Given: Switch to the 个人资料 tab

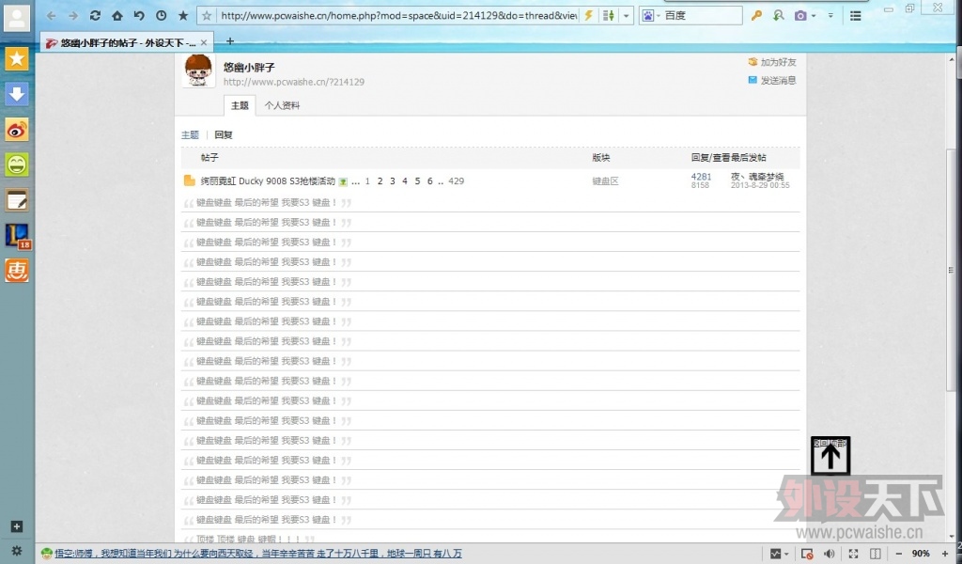Looking at the screenshot, I should pyautogui.click(x=282, y=105).
